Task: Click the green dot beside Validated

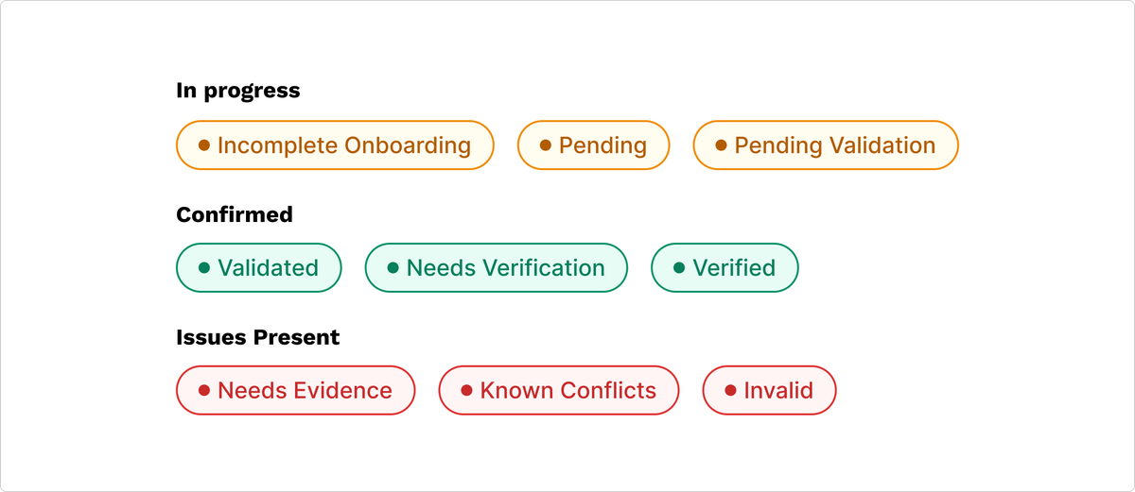Action: (203, 268)
